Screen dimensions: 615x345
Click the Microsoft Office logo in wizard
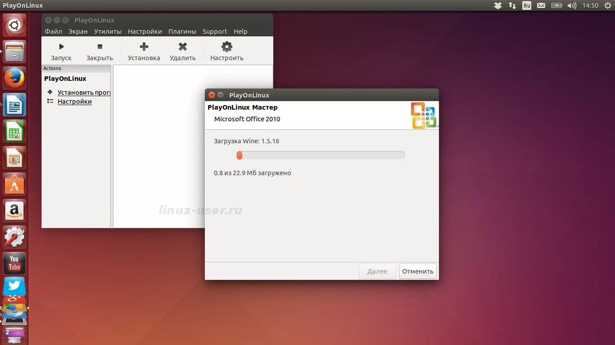[x=424, y=115]
